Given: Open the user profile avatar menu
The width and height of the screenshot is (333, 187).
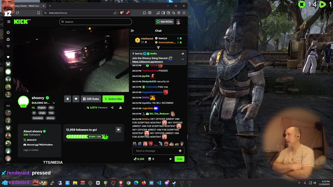Looking at the screenshot, I should 178,22.
